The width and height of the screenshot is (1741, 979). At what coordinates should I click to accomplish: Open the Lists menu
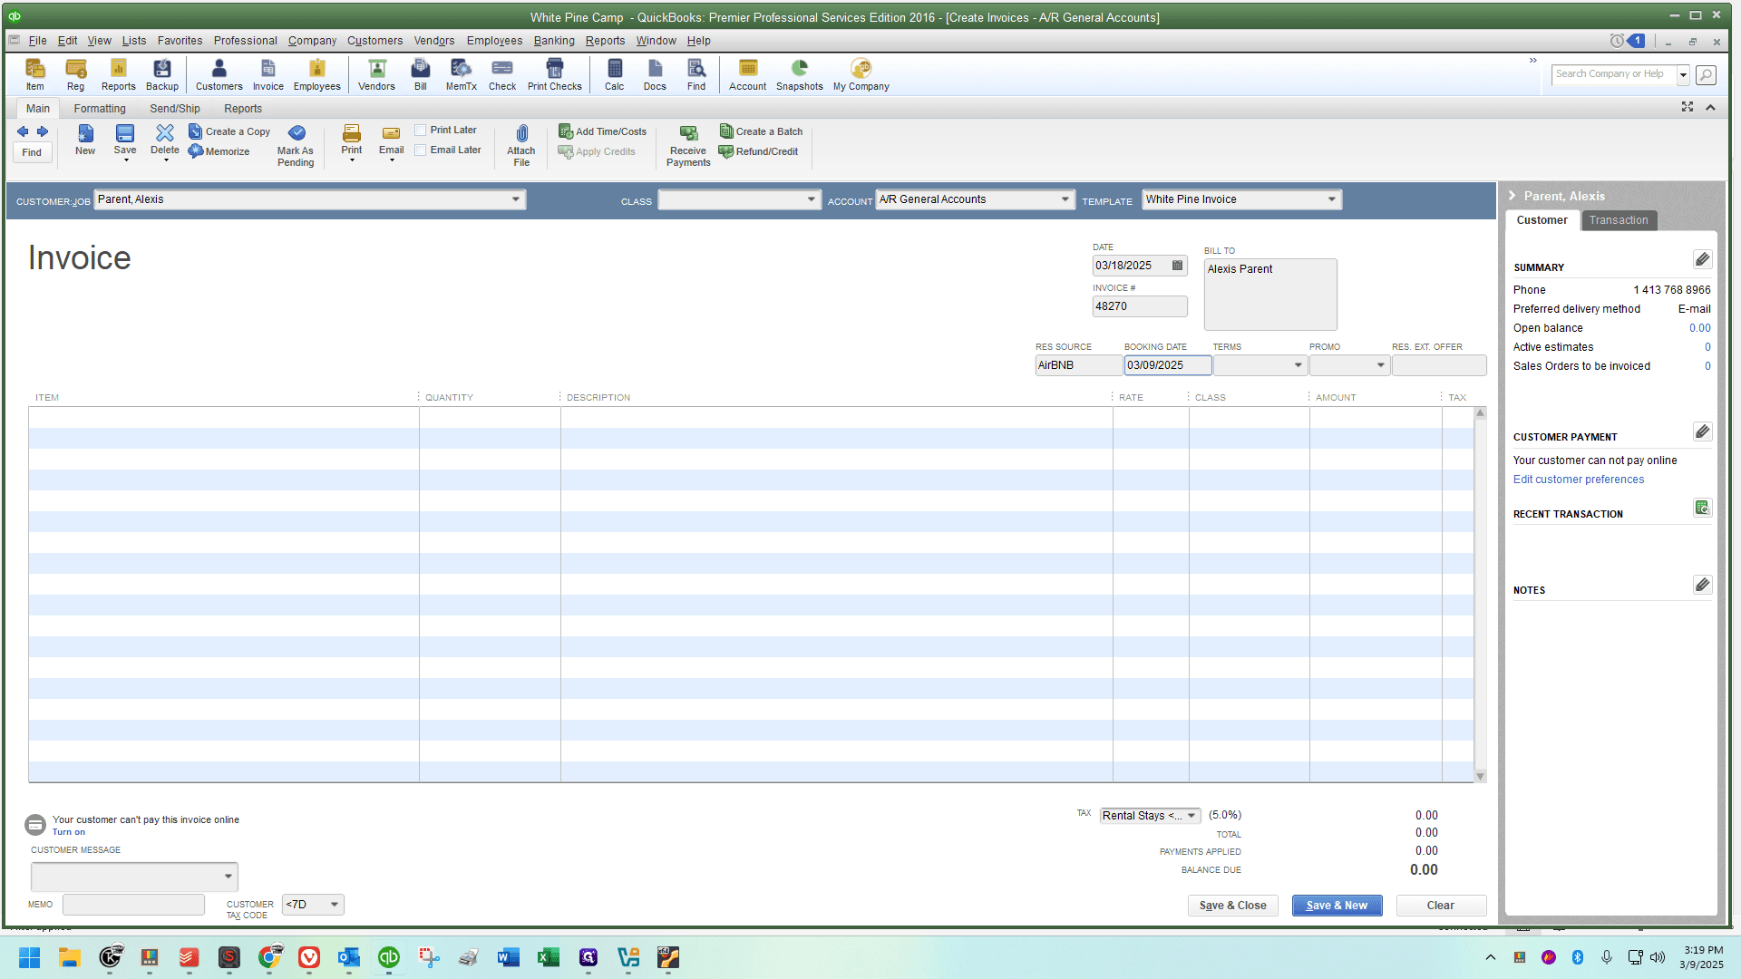point(134,41)
